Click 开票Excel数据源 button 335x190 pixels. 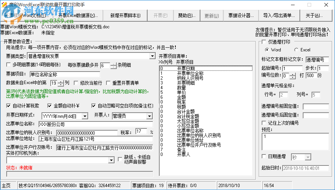click(x=78, y=15)
